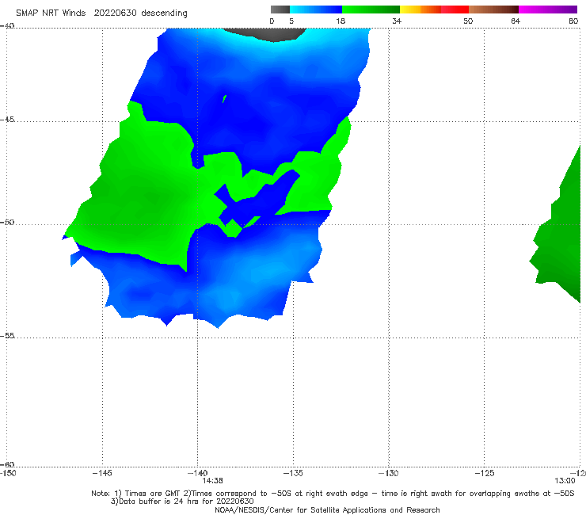Select the magenta-purple color bar segment
This screenshot has width=586, height=515.
pos(548,10)
